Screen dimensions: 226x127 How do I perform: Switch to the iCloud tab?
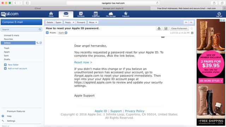click(x=38, y=8)
